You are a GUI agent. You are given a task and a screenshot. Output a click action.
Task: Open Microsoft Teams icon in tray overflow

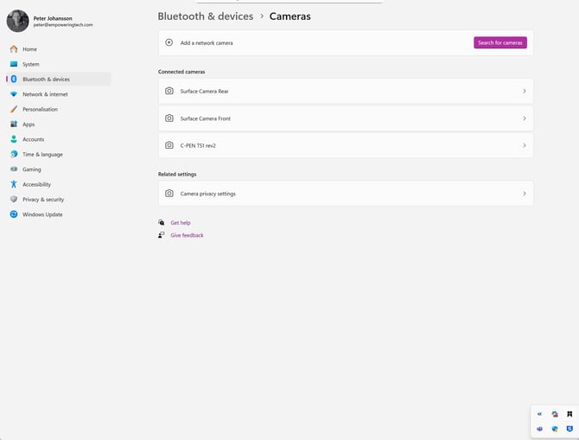coord(539,429)
